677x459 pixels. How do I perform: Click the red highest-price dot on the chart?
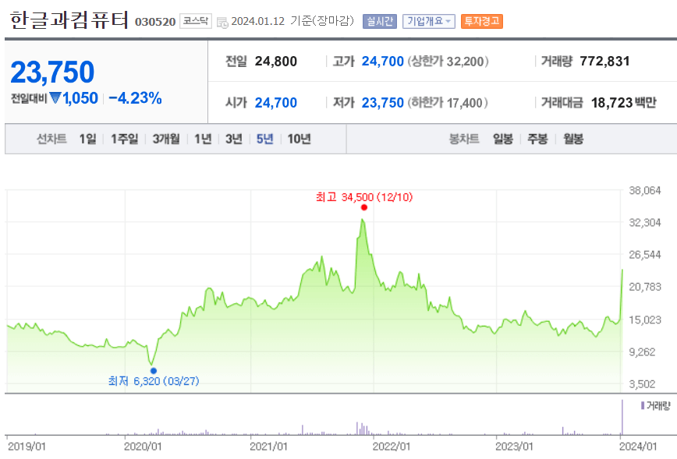(364, 207)
